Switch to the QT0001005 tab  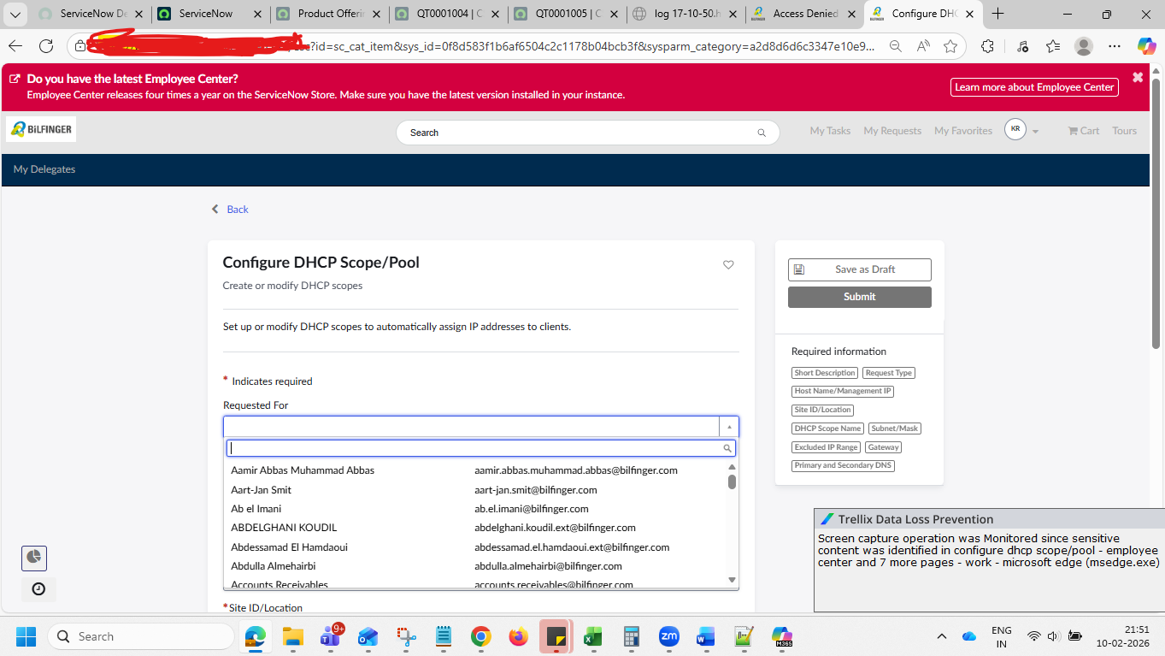[567, 14]
